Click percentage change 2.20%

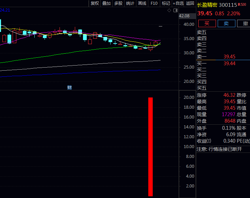click(233, 14)
